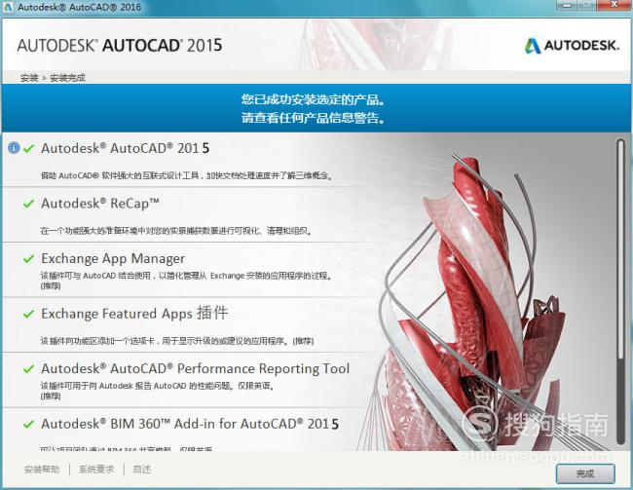Image resolution: width=633 pixels, height=490 pixels.
Task: Select the Exchange Featured Apps 插件 title
Action: [x=134, y=314]
